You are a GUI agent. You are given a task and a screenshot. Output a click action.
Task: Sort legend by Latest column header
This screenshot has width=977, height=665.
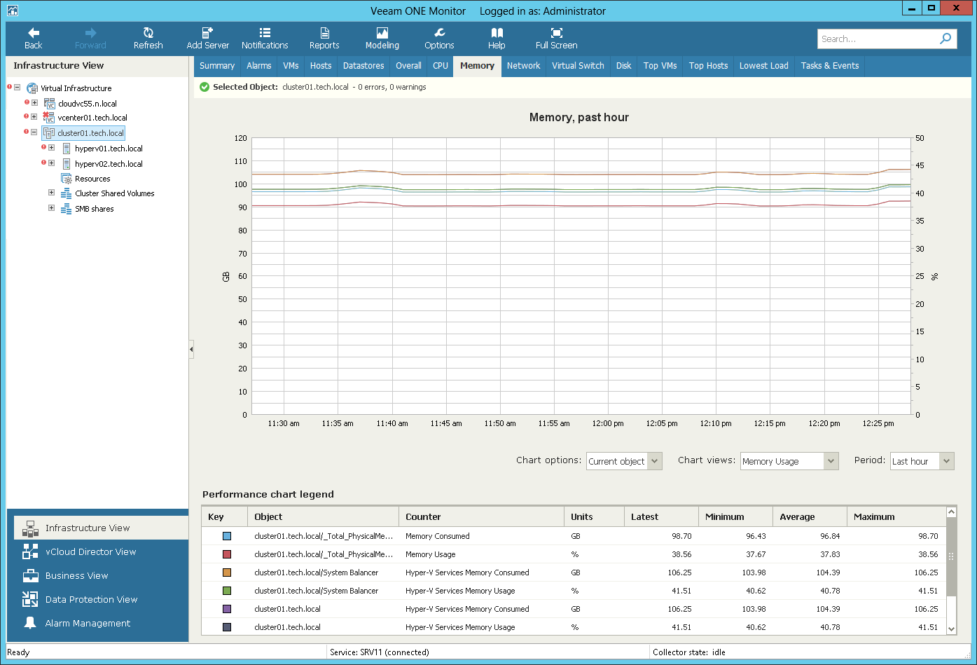[661, 516]
